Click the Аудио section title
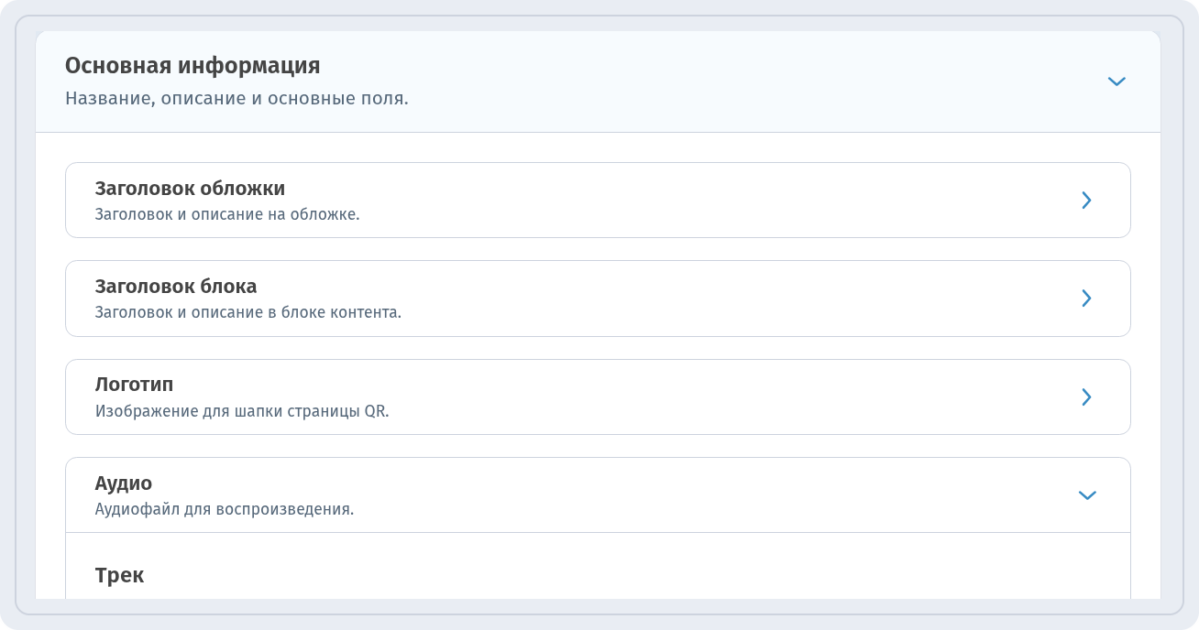Viewport: 1199px width, 630px height. click(x=124, y=483)
